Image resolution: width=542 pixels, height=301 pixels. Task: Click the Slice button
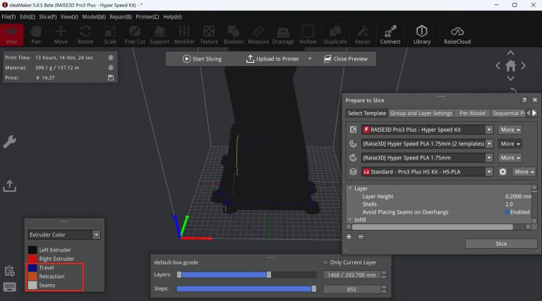501,244
